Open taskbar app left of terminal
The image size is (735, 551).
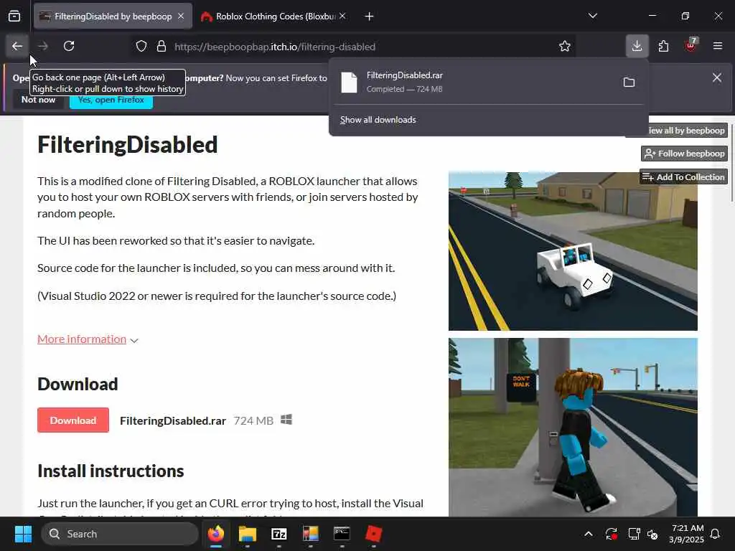pos(310,534)
